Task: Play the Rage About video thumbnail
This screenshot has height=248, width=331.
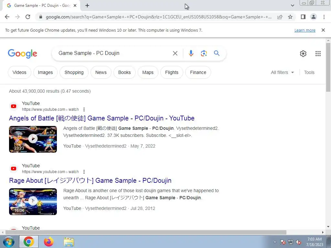Action: click(33, 201)
